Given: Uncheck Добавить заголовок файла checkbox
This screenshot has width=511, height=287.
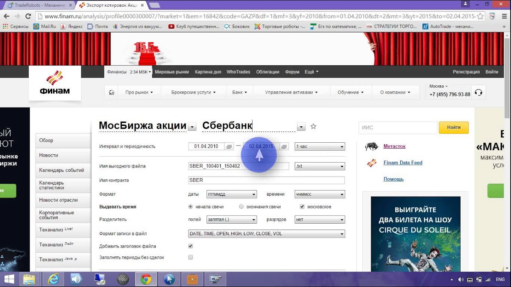Looking at the screenshot, I should tap(190, 246).
